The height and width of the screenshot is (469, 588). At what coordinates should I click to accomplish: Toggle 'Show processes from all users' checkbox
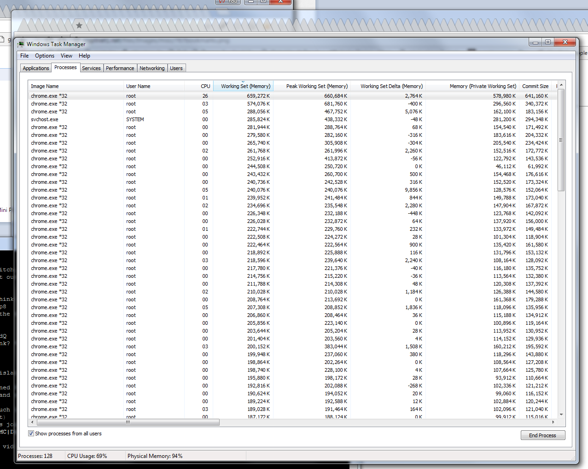tap(31, 434)
